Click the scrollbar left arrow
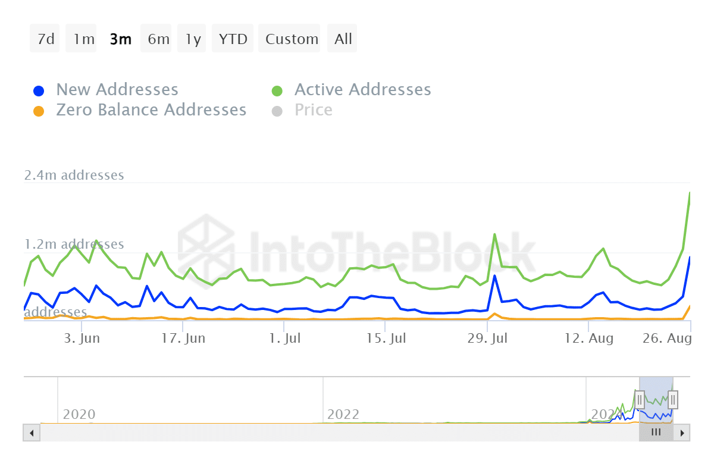Screen dimensions: 714x476 [x=31, y=433]
